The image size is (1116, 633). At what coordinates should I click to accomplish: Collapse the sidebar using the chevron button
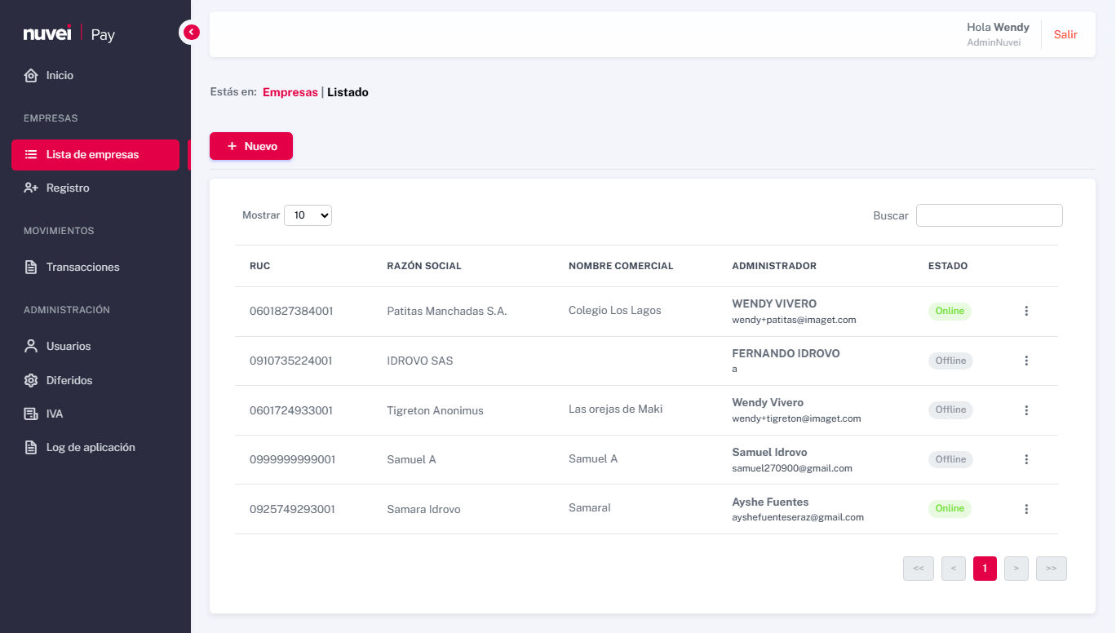click(x=190, y=31)
